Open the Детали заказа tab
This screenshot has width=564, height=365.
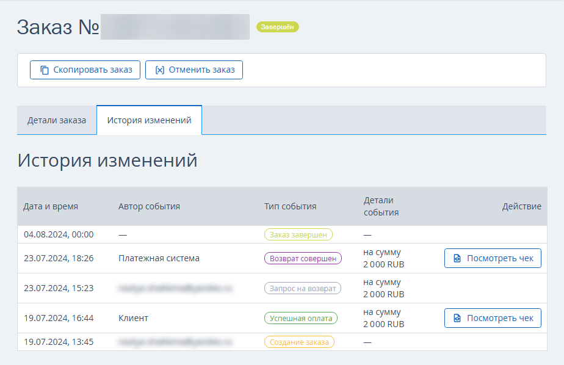(x=57, y=120)
